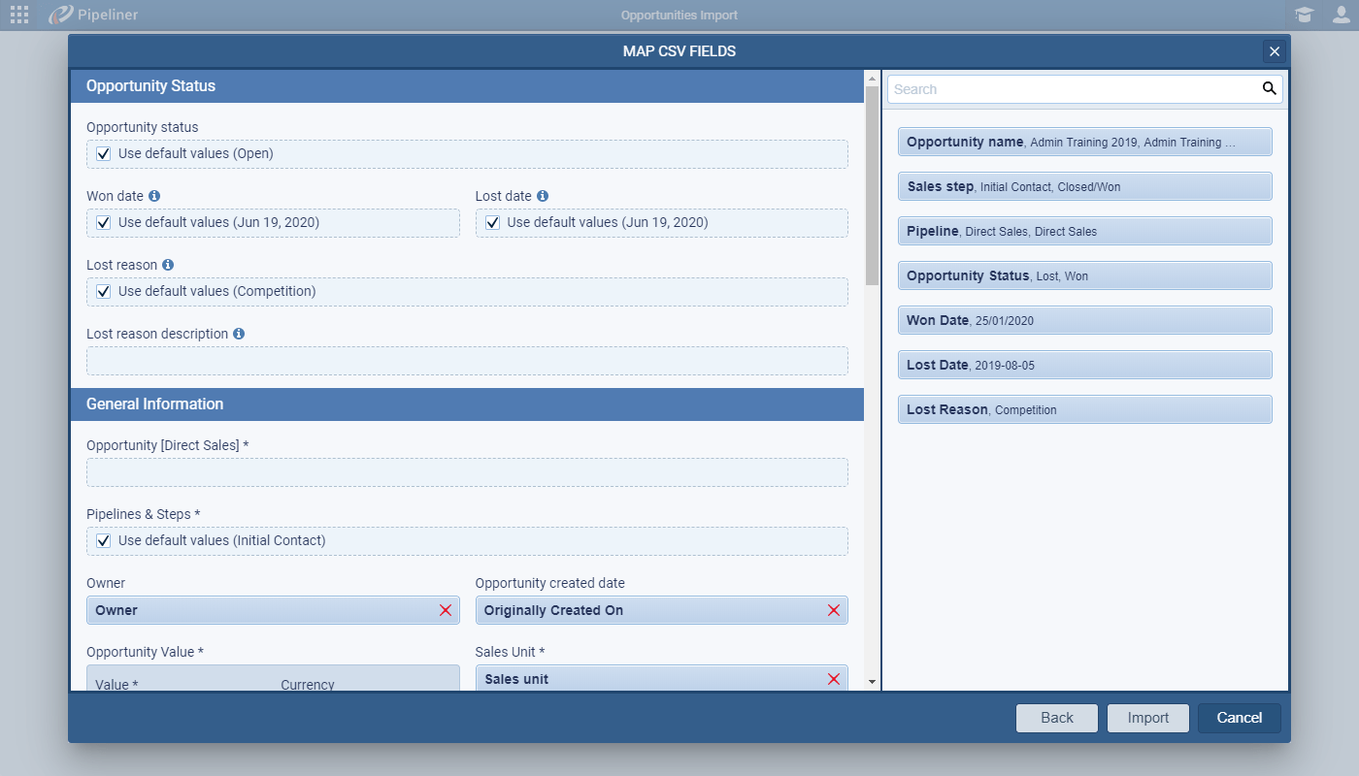This screenshot has height=776, width=1359.
Task: Remove the Sales unit mapping
Action: coord(833,679)
